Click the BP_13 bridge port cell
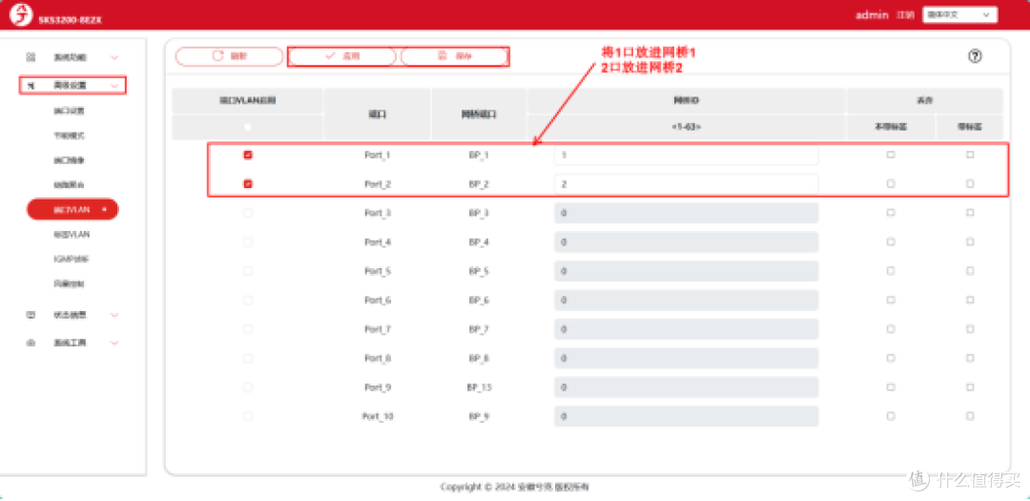The width and height of the screenshot is (1030, 501). click(478, 387)
